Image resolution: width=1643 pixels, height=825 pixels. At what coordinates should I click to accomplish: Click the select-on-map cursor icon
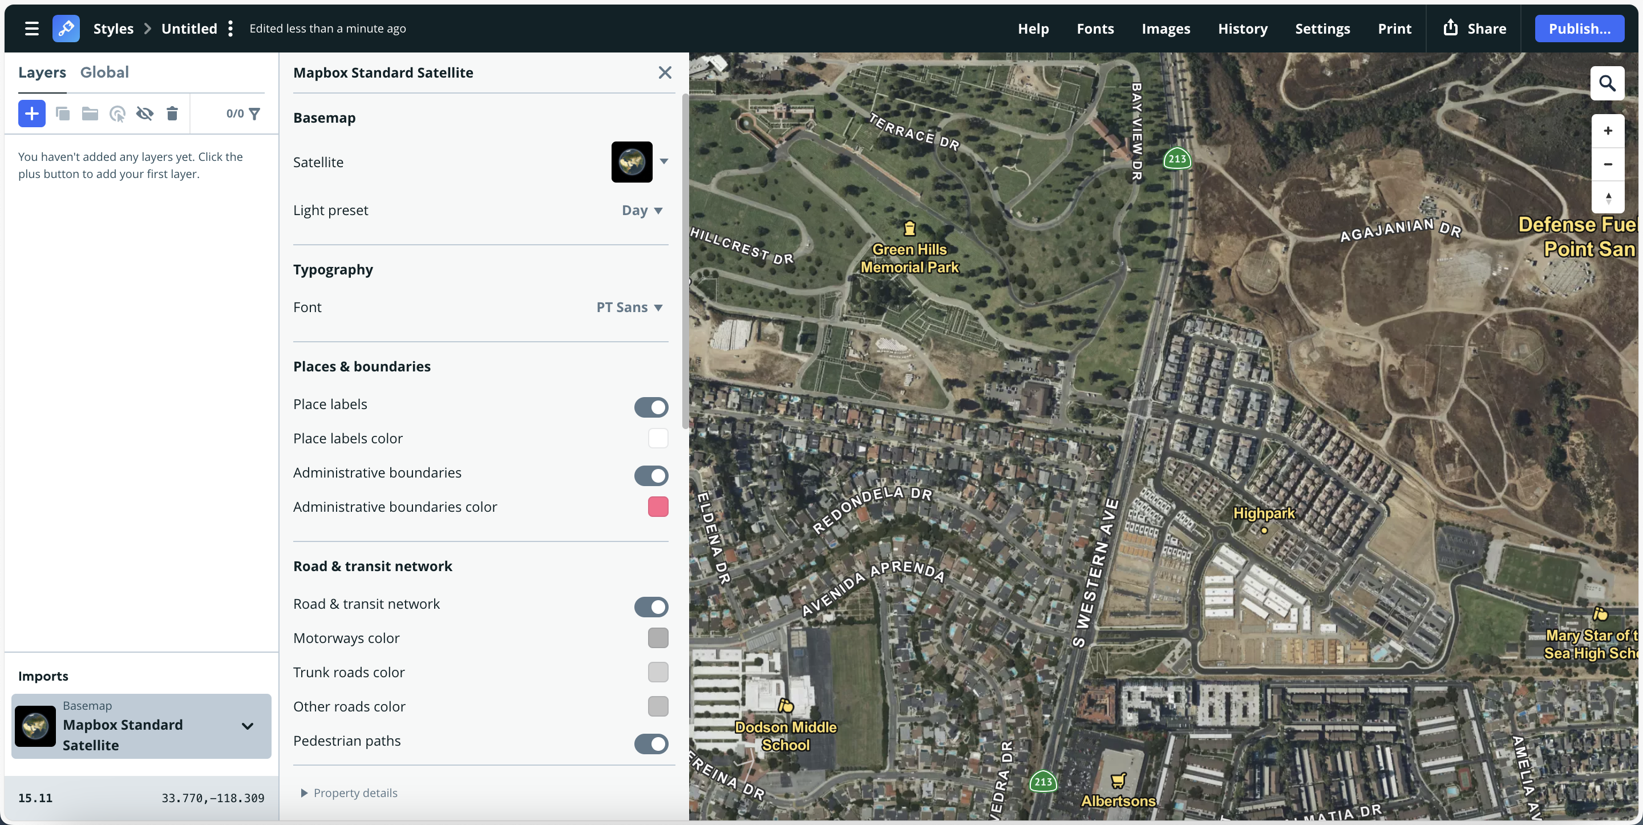click(x=118, y=114)
